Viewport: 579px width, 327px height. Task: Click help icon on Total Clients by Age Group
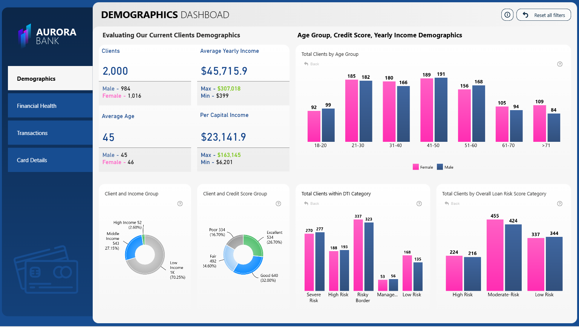[x=560, y=64]
